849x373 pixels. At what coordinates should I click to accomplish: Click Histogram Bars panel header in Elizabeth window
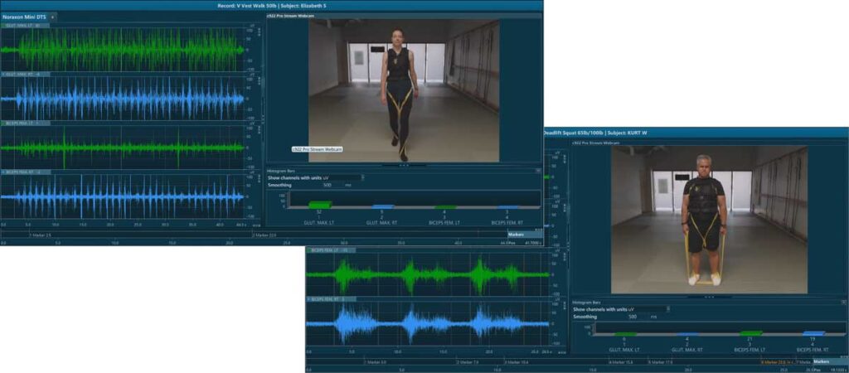coord(404,171)
